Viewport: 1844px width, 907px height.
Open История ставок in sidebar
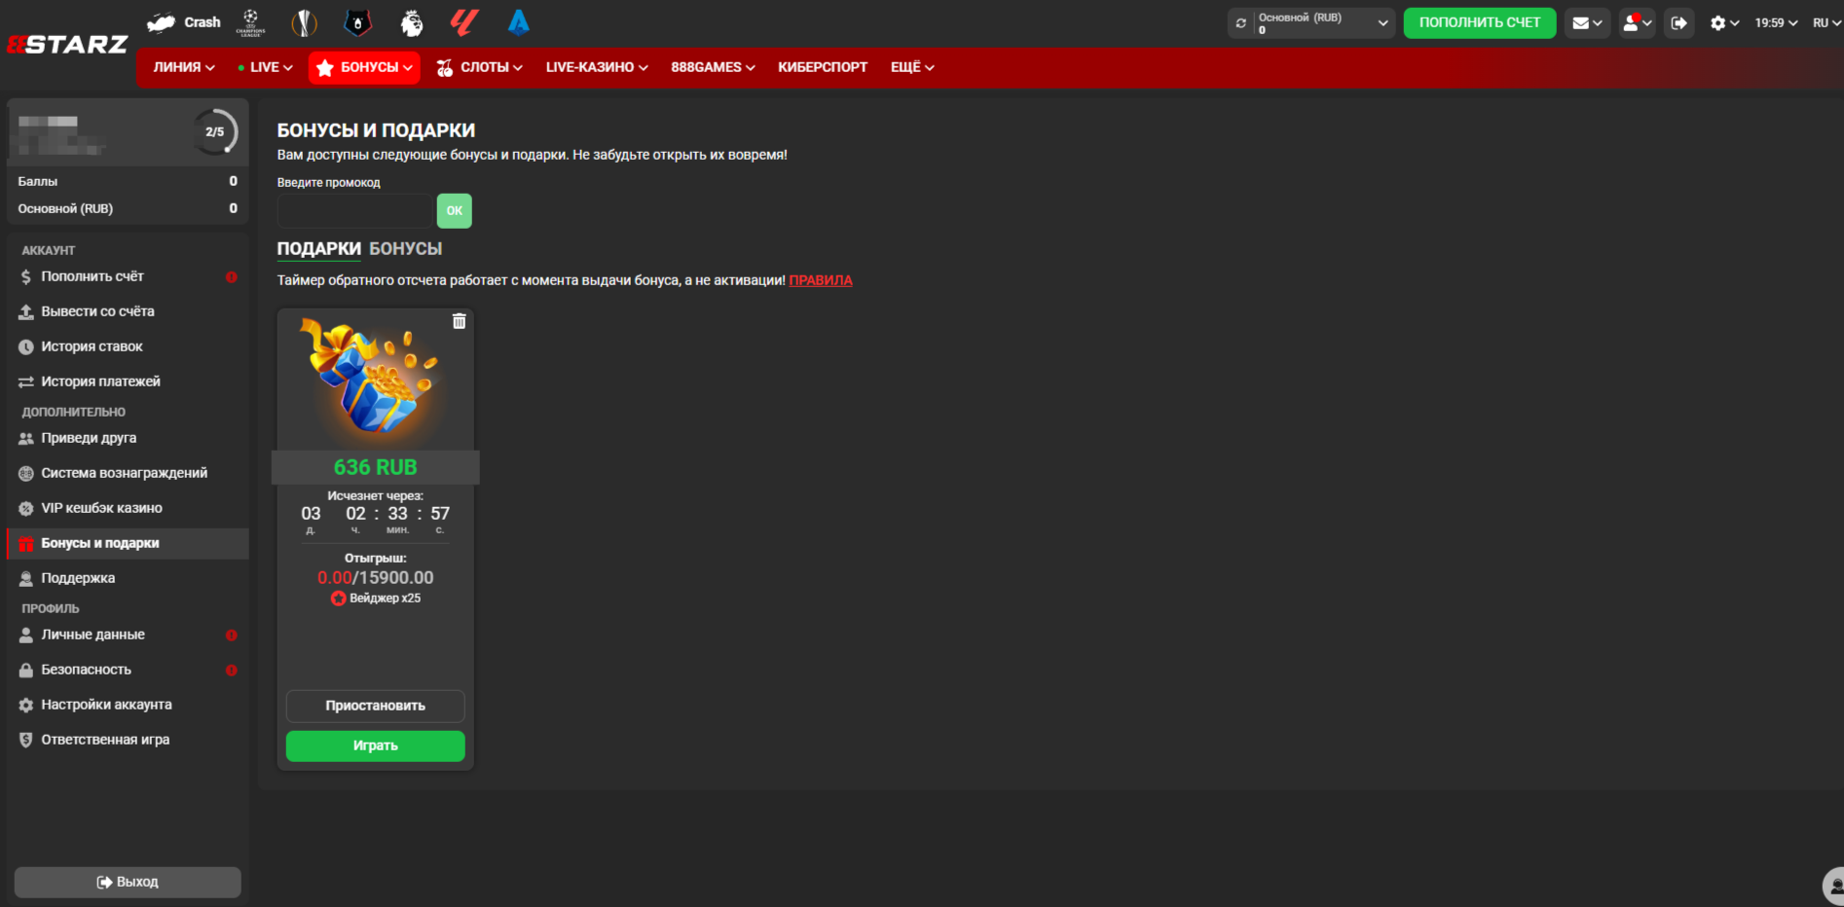[x=92, y=346]
